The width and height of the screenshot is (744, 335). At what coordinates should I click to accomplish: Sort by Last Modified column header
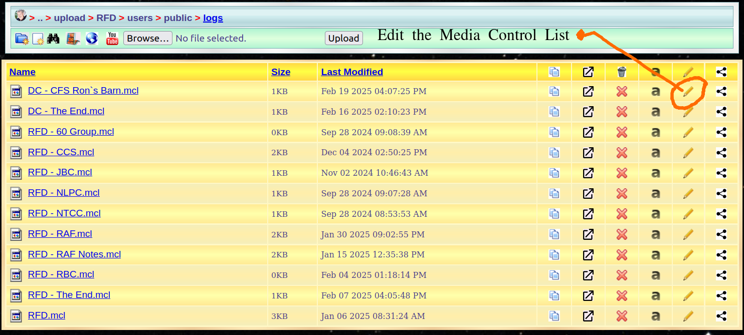[352, 72]
